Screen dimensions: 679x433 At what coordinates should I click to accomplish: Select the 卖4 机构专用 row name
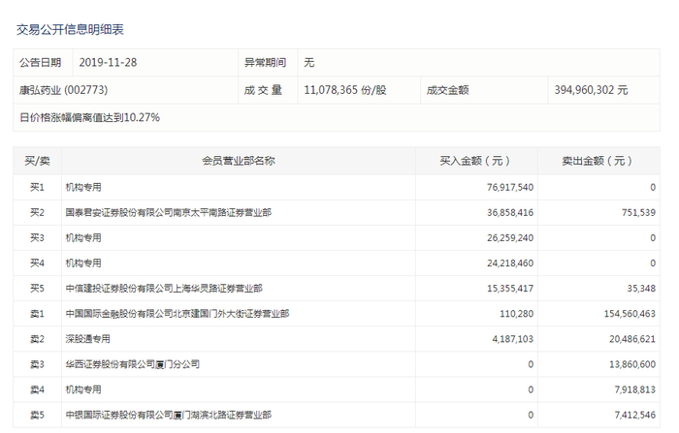click(x=83, y=388)
